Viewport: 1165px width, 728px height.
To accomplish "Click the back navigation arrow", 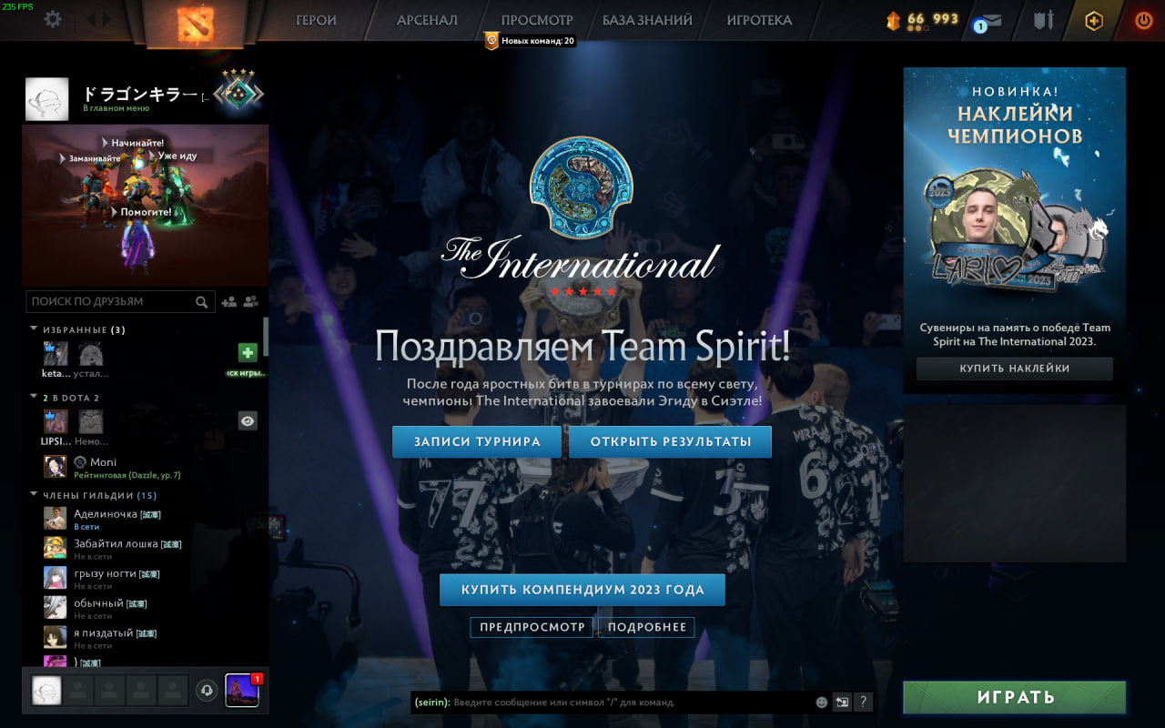I will (x=92, y=19).
